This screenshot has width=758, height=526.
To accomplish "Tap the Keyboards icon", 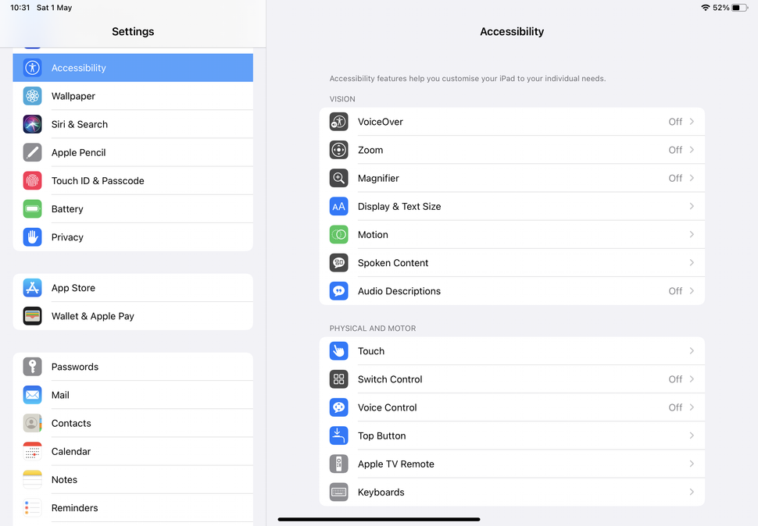I will point(338,492).
